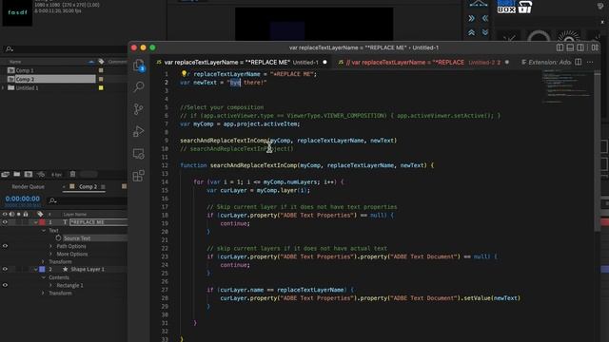This screenshot has width=609, height=342.
Task: Click the VS Code minimap
Action: tap(567, 86)
